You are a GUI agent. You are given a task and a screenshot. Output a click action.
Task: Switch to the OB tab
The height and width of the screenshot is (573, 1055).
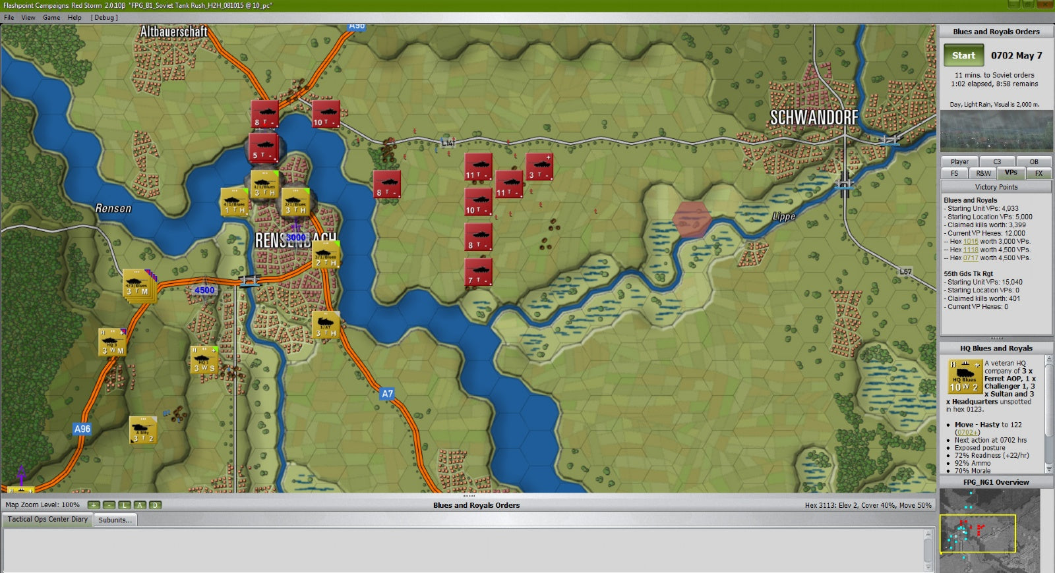click(x=1033, y=162)
